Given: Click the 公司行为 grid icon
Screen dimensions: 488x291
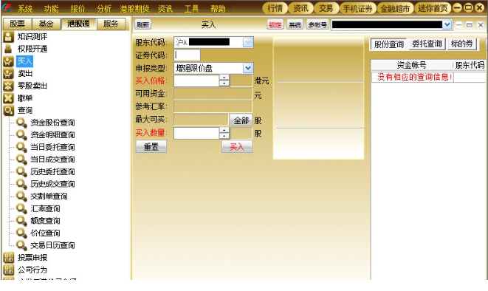Looking at the screenshot, I should point(8,270).
